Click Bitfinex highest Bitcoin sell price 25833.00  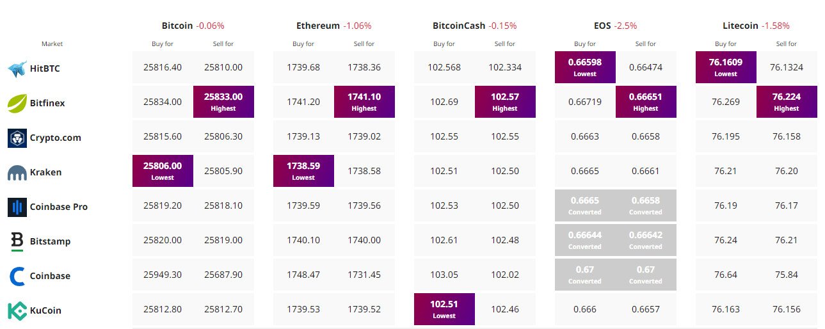point(223,102)
